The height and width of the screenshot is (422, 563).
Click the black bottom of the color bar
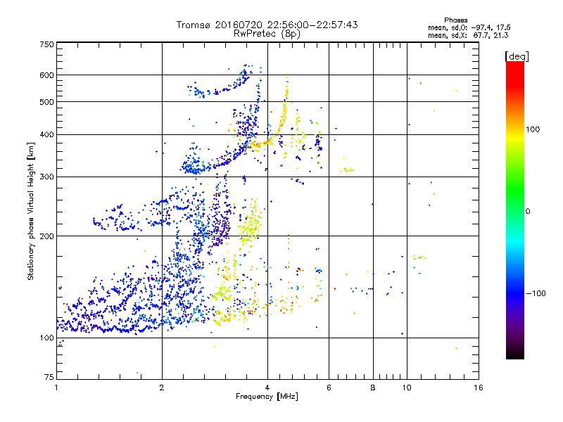pyautogui.click(x=515, y=355)
